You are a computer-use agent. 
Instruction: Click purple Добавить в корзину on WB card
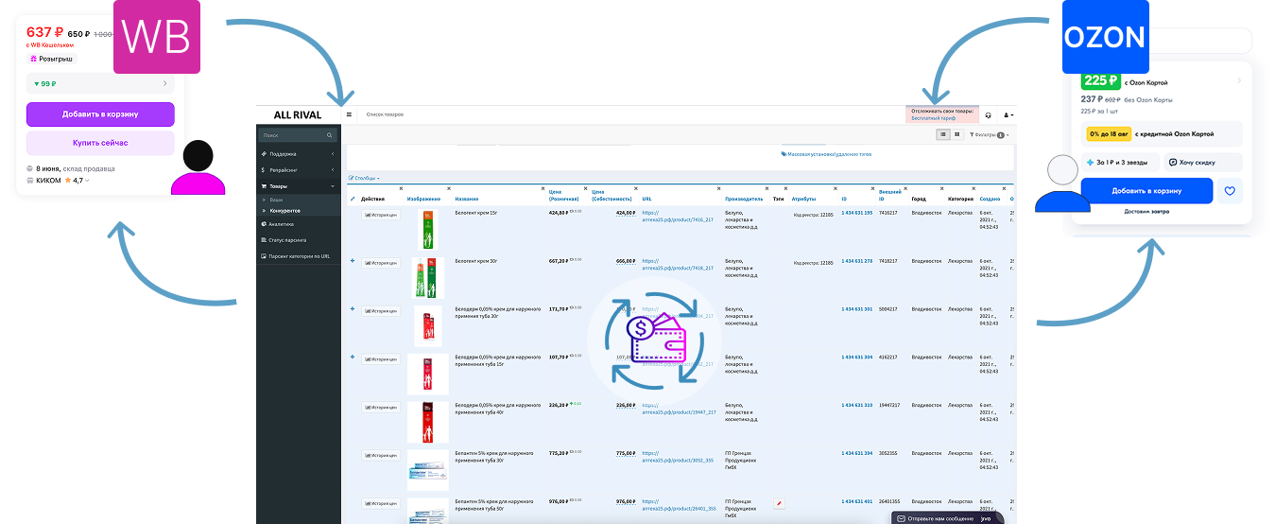(100, 114)
